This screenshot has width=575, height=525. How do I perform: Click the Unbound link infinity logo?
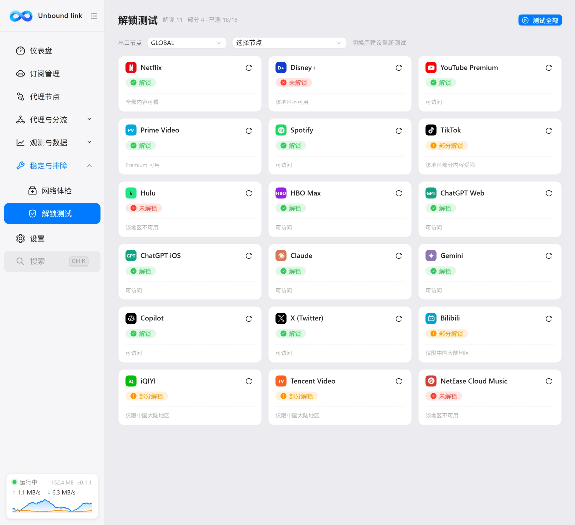coord(21,16)
